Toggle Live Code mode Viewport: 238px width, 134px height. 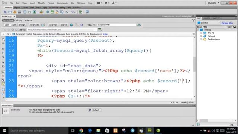click(35, 25)
